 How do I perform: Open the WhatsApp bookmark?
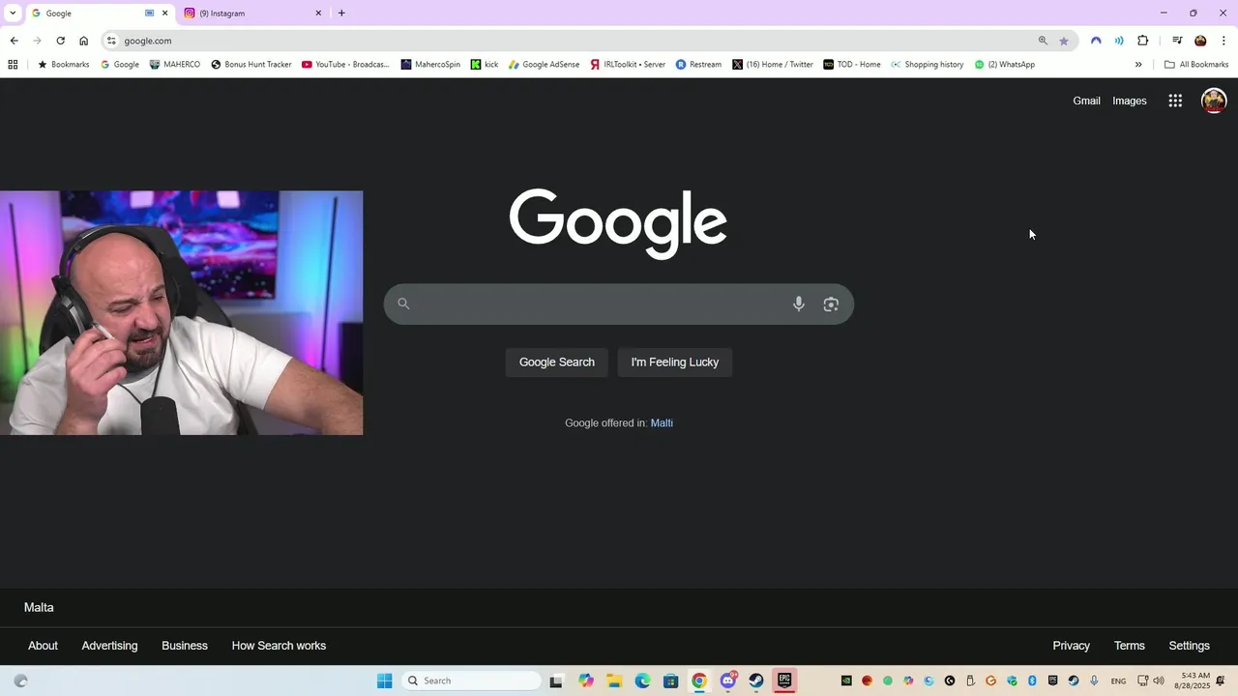[x=1005, y=65]
